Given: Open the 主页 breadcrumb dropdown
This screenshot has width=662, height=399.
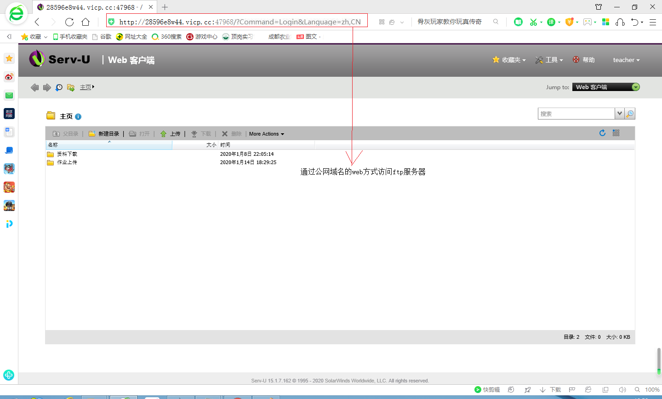Looking at the screenshot, I should coord(93,87).
